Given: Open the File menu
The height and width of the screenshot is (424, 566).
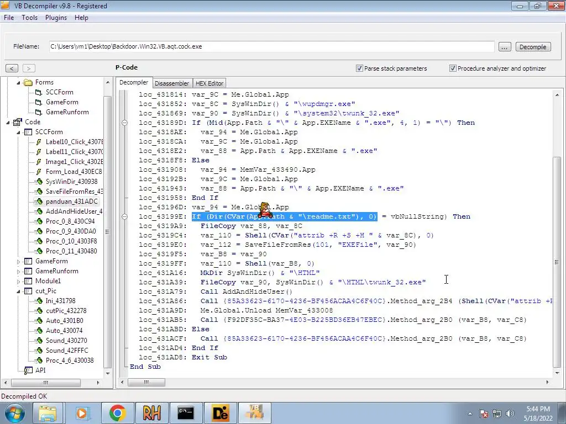Looking at the screenshot, I should [x=9, y=18].
